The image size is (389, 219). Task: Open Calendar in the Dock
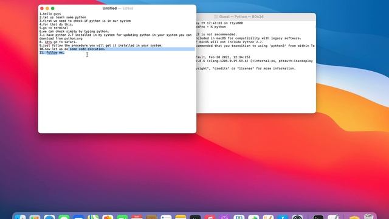click(137, 217)
